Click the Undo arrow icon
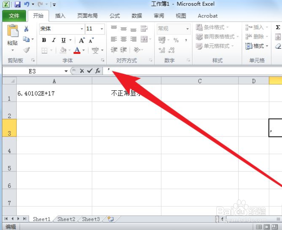 click(x=27, y=4)
